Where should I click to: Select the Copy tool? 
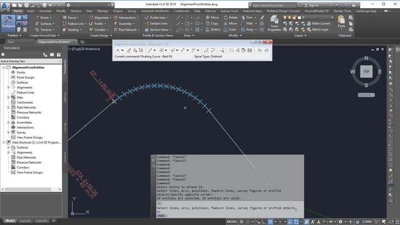pos(212,24)
